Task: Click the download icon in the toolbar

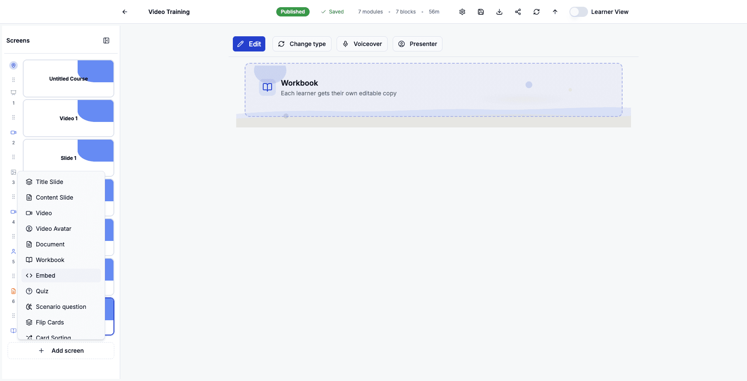Action: pos(499,11)
